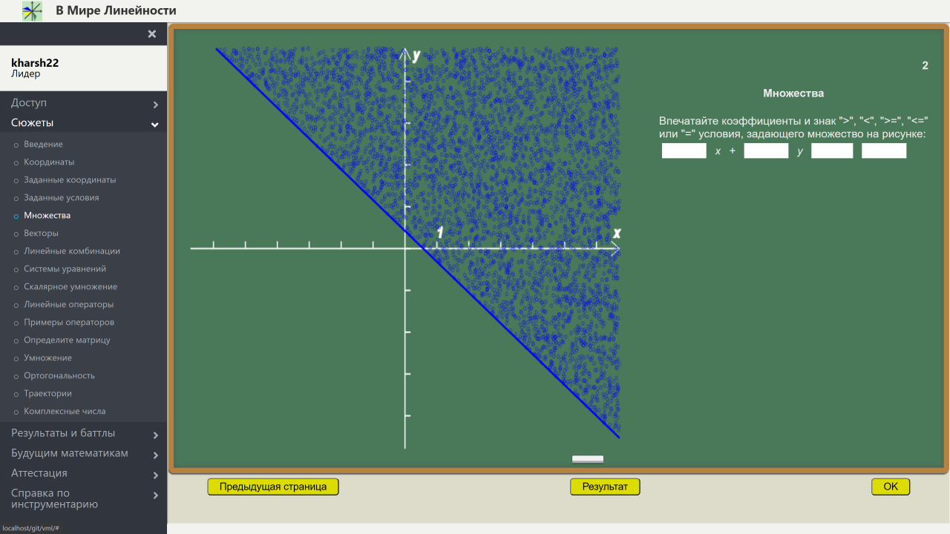Click the x coefficient input field
Screen dimensions: 950x534
point(684,151)
